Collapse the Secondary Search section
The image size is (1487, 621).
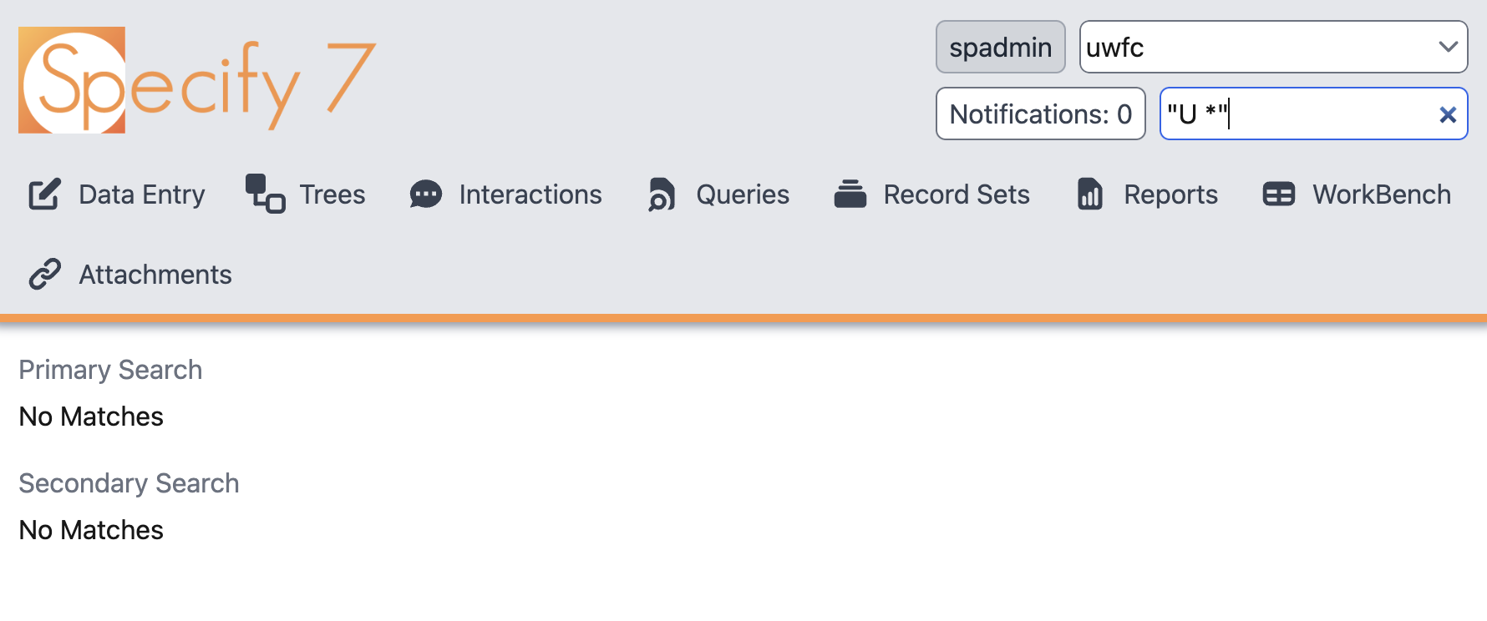click(x=129, y=482)
